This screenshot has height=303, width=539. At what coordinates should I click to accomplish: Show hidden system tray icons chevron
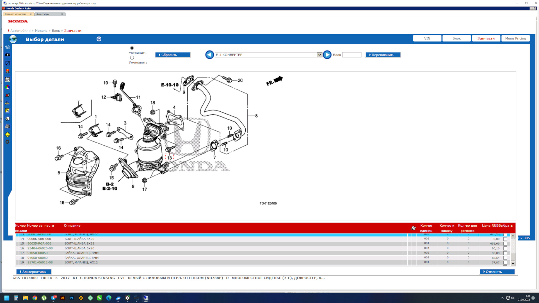point(502,298)
